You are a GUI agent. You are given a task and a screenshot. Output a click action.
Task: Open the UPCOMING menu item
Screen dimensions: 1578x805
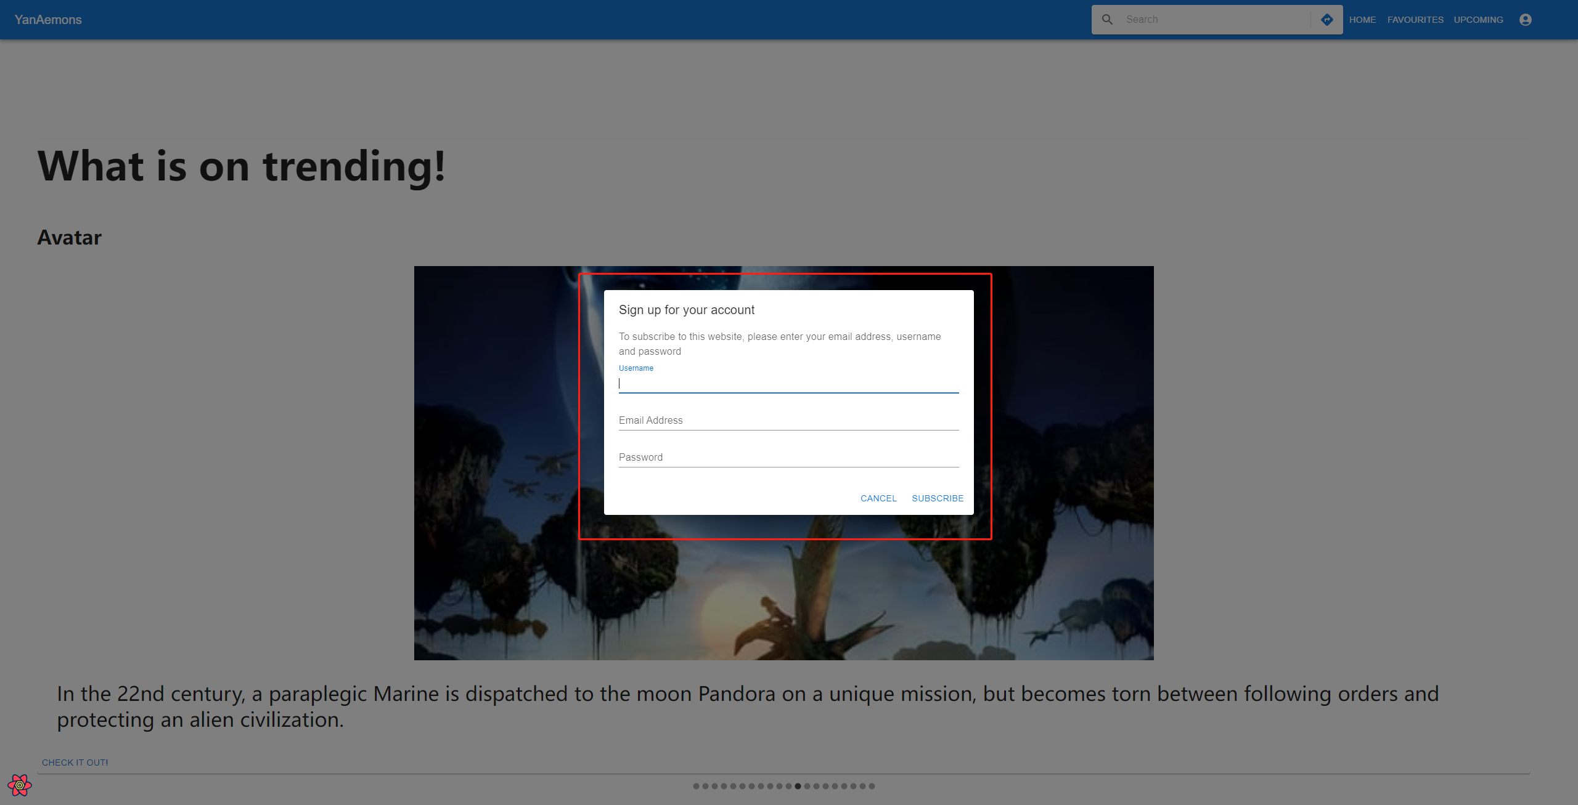tap(1478, 20)
